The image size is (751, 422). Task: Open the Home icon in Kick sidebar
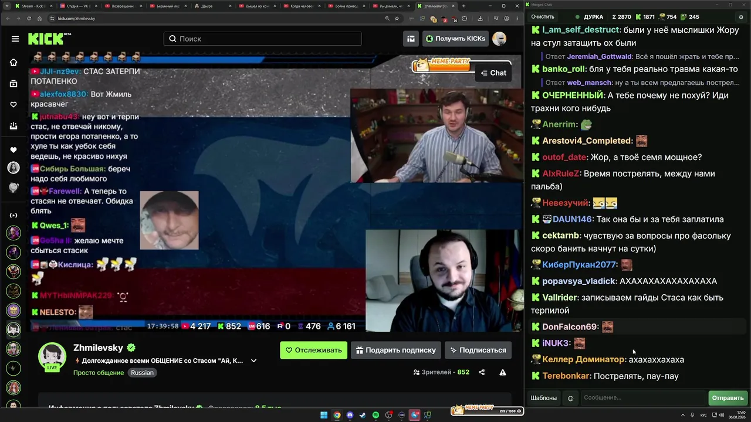[x=13, y=62]
